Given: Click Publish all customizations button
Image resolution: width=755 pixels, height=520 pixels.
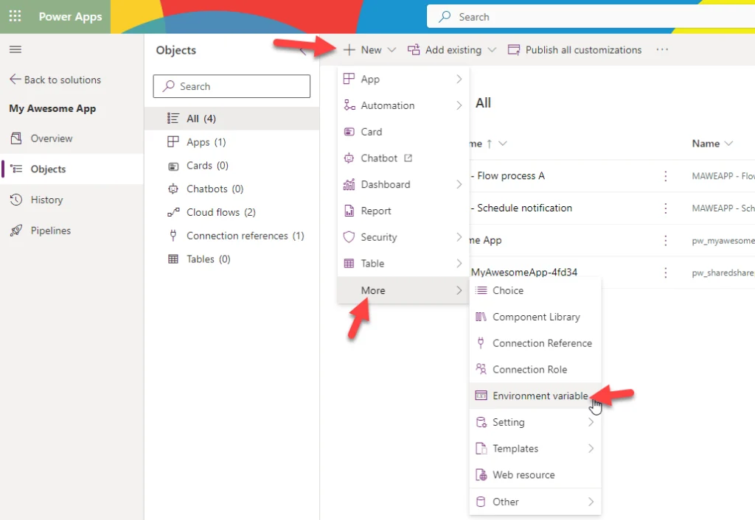Looking at the screenshot, I should (x=574, y=50).
